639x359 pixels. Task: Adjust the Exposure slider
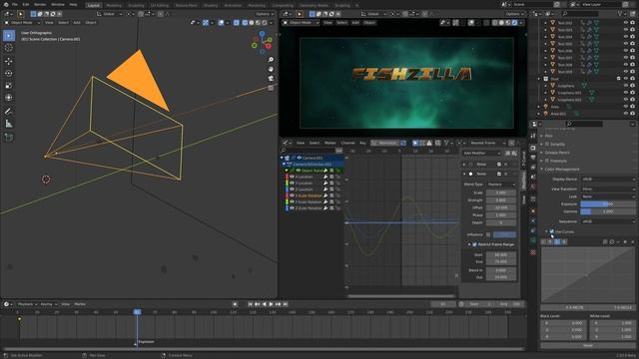(608, 203)
